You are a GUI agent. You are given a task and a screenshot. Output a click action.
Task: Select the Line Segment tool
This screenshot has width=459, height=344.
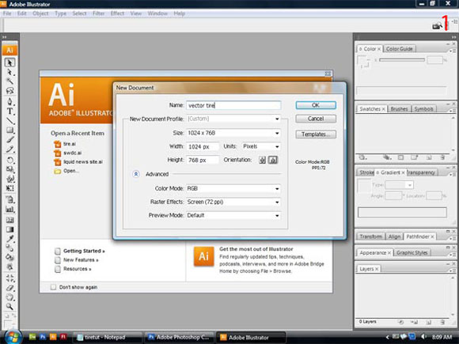coord(9,121)
